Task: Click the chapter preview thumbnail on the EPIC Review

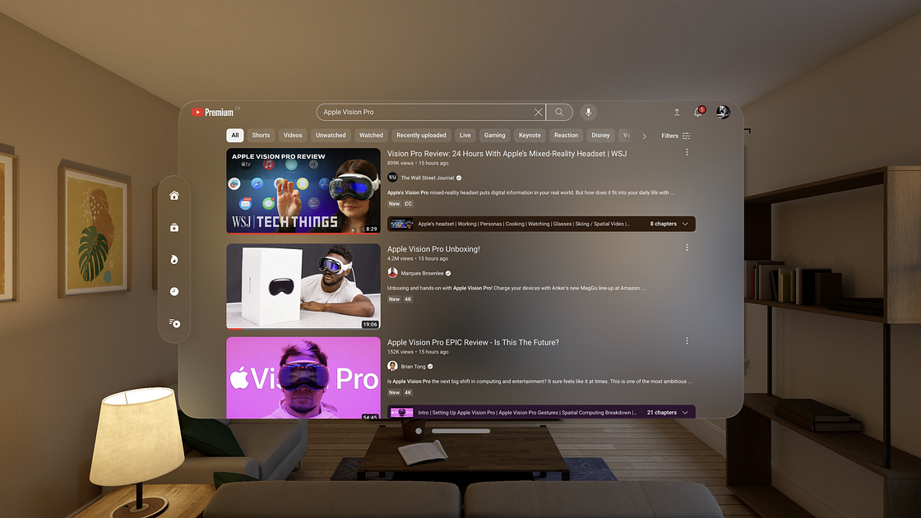Action: tap(402, 412)
